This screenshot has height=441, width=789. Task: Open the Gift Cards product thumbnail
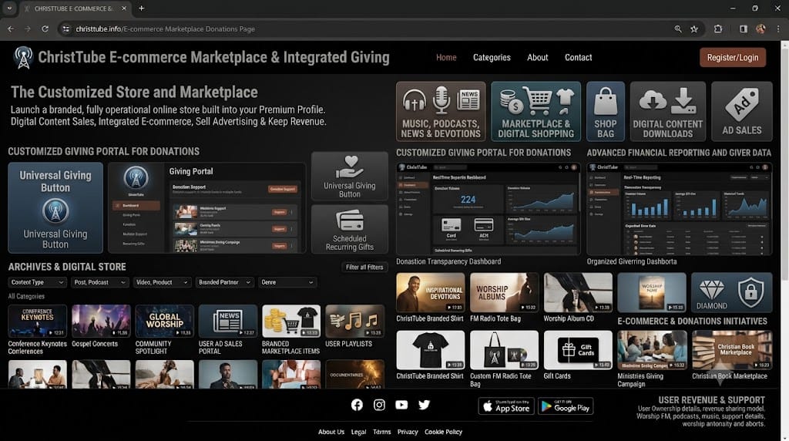pyautogui.click(x=578, y=350)
